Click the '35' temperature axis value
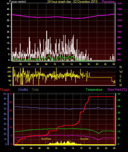Viewport: 128px width, 152px height. click(119, 100)
